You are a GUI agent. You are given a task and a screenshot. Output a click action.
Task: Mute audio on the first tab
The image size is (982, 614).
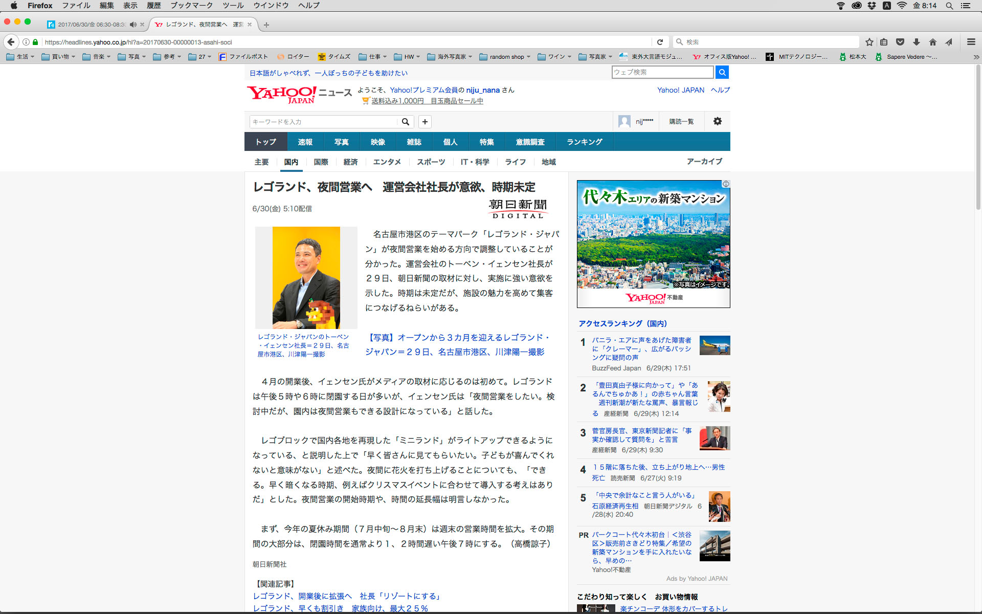tap(133, 25)
